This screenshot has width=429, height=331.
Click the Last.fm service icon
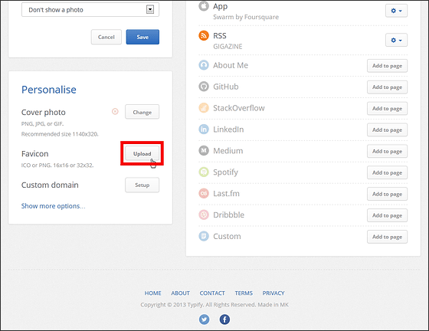pyautogui.click(x=204, y=193)
